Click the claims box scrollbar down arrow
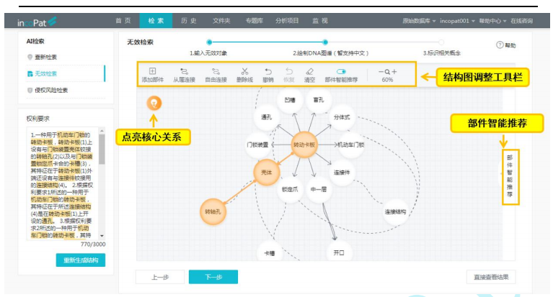553x297 pixels. click(x=102, y=236)
